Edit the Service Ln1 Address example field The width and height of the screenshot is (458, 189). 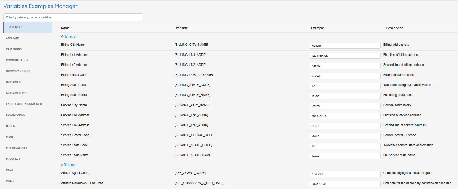[x=344, y=116]
